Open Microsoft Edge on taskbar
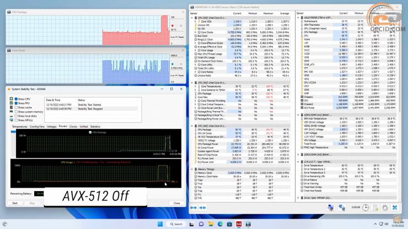Screen dimensions: 408x229 [220, 224]
